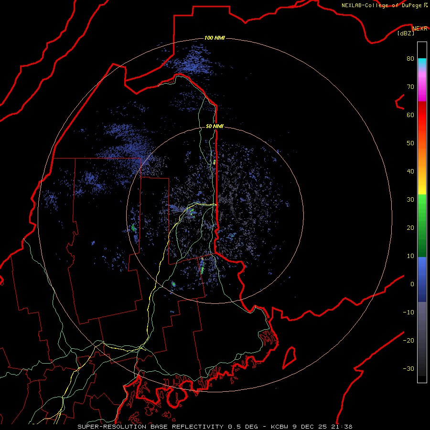Click the -20 value on the dBZ scale
This screenshot has width=430, height=430.
pos(408,340)
